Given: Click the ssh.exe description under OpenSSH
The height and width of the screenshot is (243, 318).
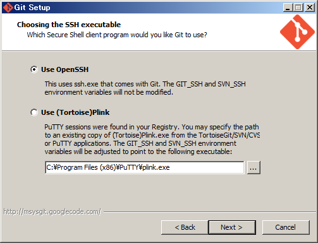Looking at the screenshot, I should click(x=145, y=88).
